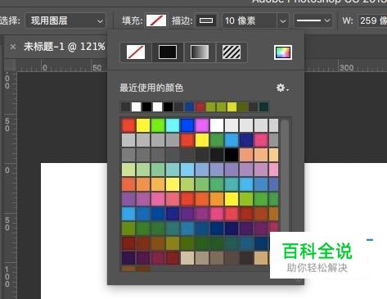Open the rainbow Color Picker icon
The image size is (387, 299).
[283, 52]
